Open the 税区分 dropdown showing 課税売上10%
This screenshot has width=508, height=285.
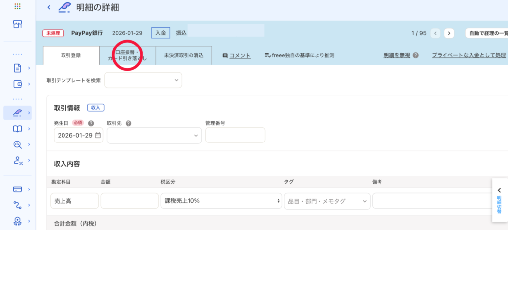221,201
